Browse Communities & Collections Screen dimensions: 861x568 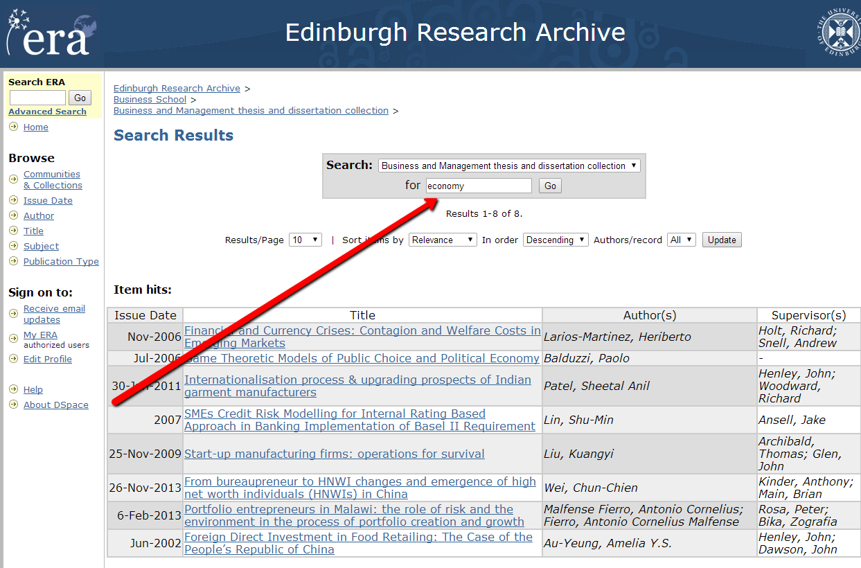(x=53, y=179)
